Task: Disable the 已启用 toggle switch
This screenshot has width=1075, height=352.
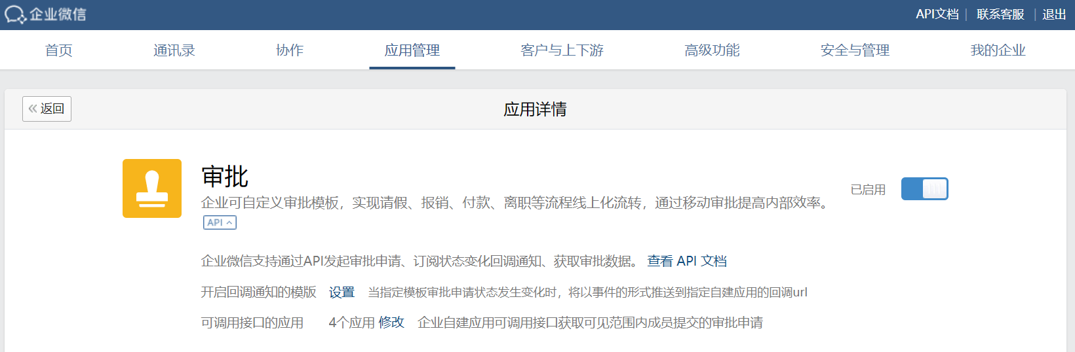Action: [x=924, y=189]
